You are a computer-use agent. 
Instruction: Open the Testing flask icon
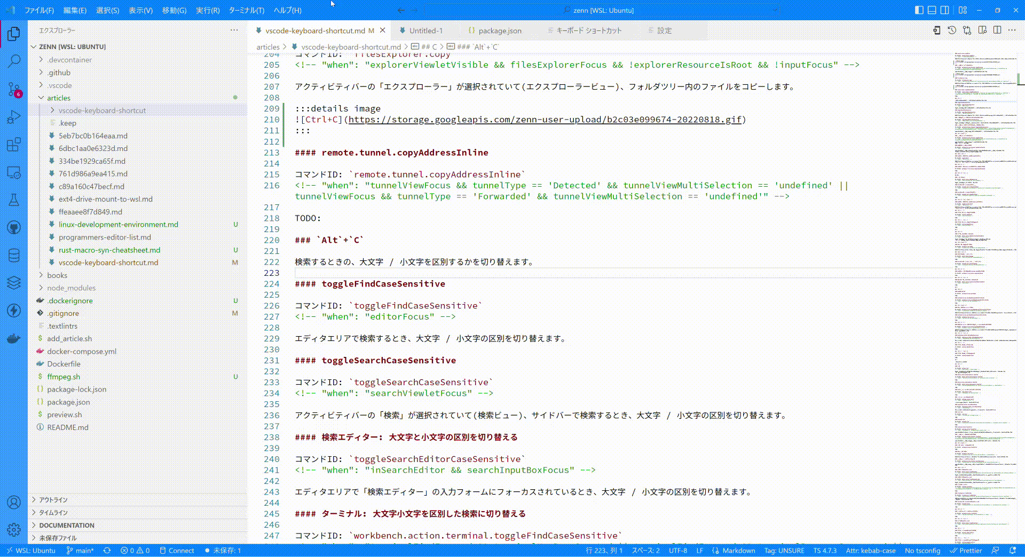point(14,200)
